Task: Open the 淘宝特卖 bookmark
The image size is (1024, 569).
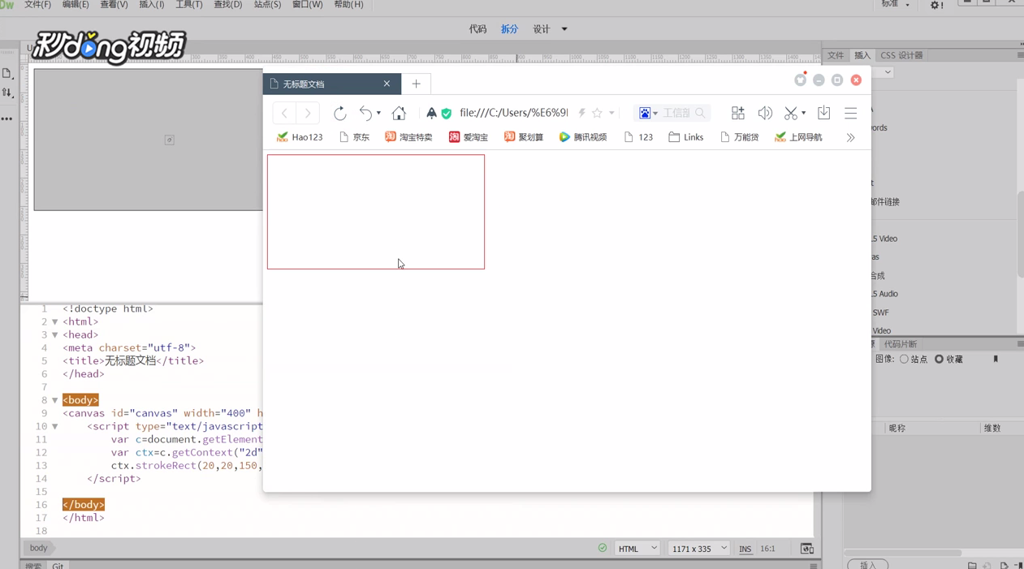Action: 408,137
